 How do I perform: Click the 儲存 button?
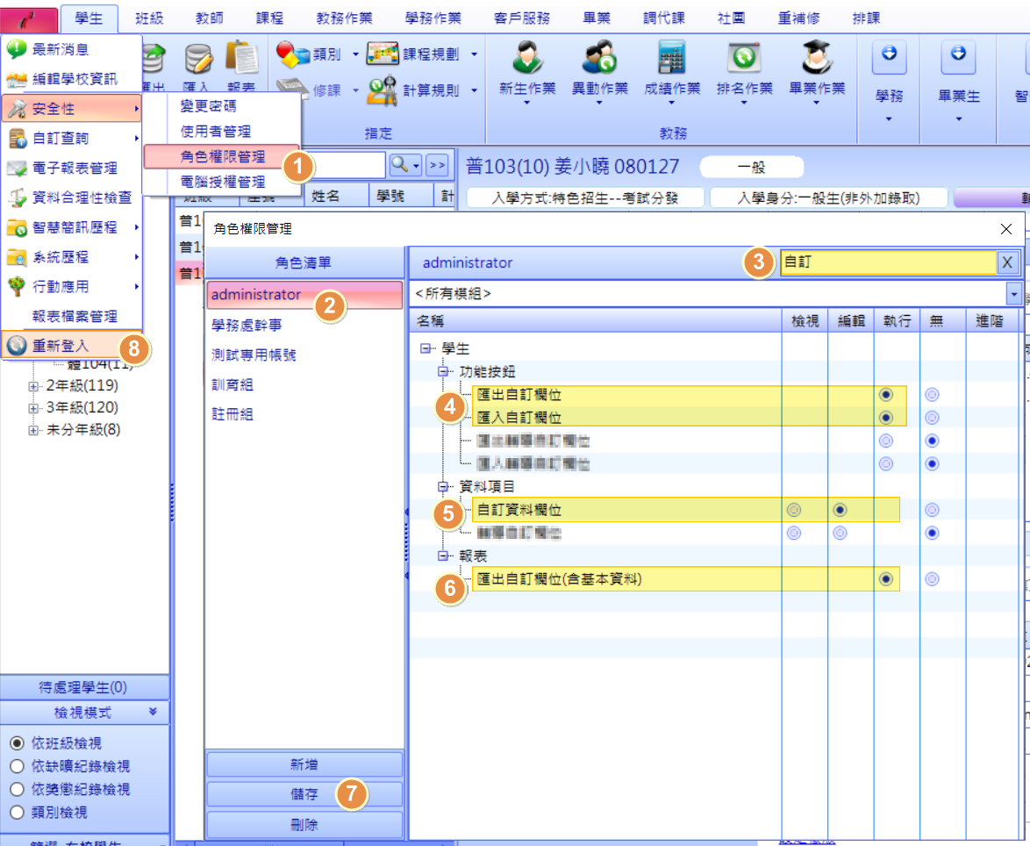pos(304,794)
